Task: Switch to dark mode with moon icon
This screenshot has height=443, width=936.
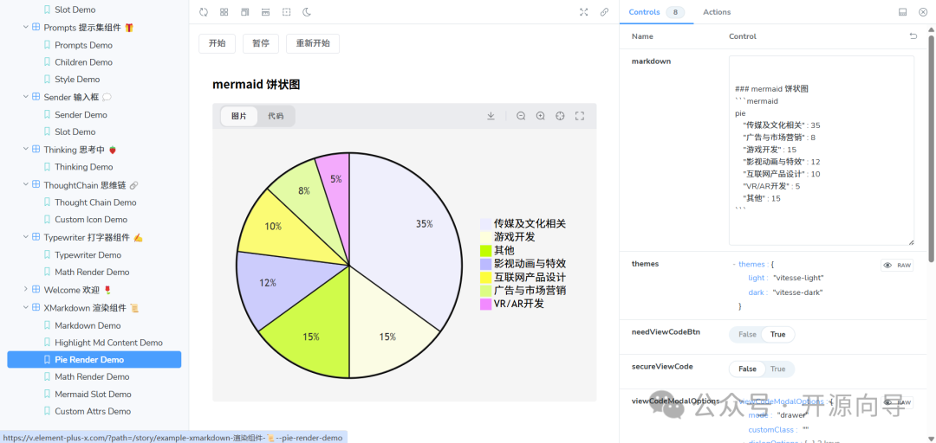Action: tap(307, 12)
